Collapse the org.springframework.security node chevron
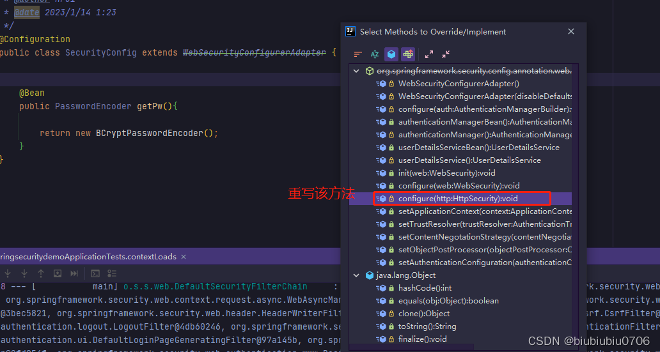Screen dimensions: 660x352 pos(356,71)
